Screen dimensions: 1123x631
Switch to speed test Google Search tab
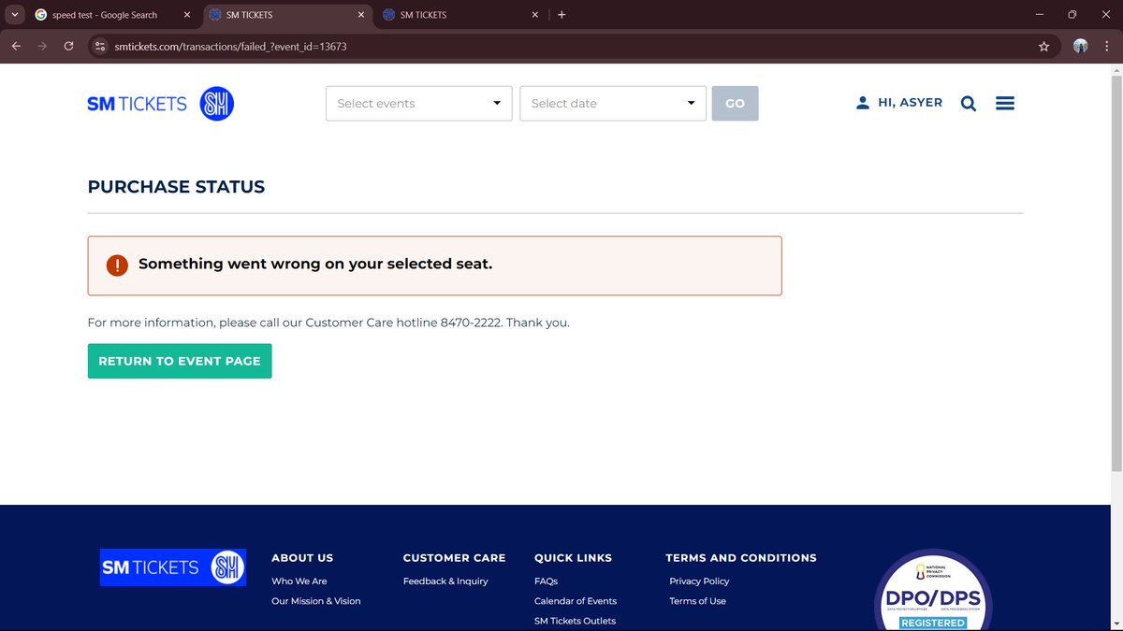point(113,15)
